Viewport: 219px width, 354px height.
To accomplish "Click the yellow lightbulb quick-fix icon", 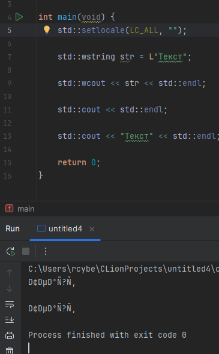I will [x=47, y=30].
